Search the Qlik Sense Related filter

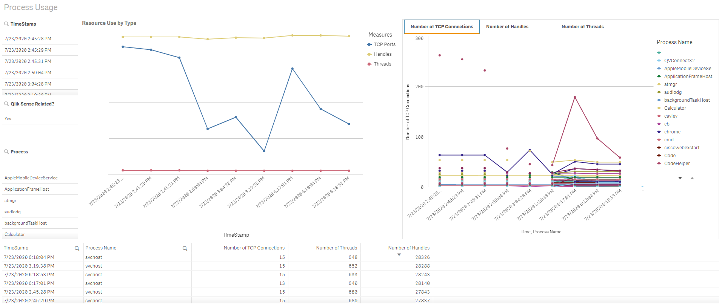6,104
